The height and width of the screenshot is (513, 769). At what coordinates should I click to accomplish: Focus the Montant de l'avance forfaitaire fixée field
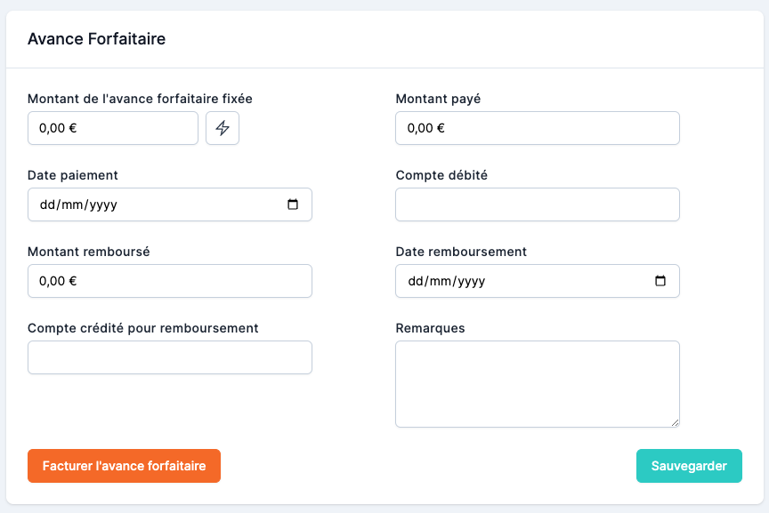click(x=113, y=128)
